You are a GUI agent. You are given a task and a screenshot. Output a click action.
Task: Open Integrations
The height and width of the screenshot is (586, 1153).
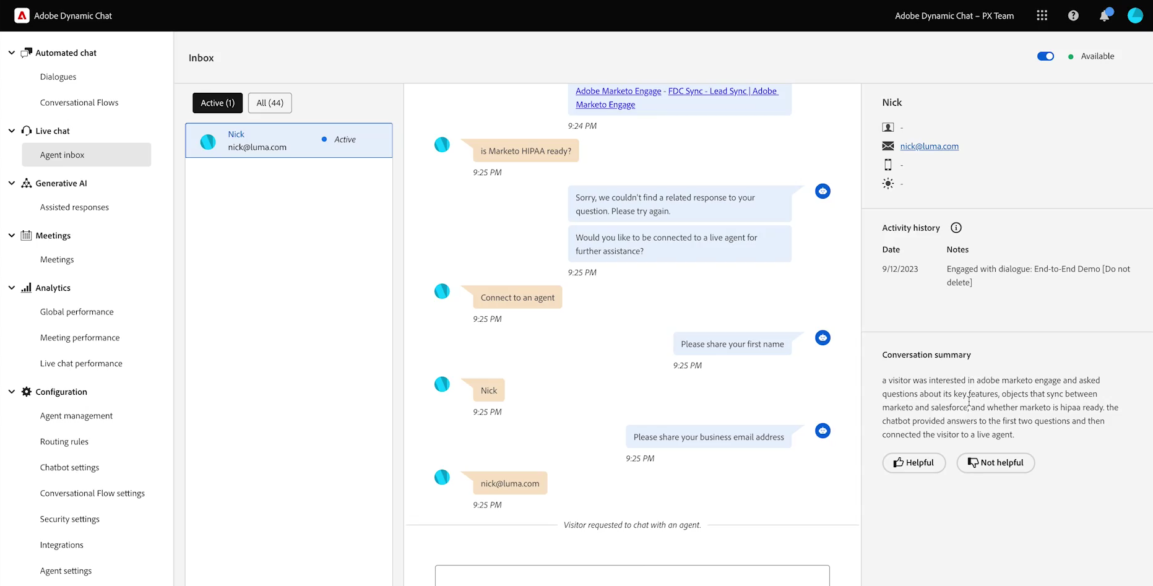pyautogui.click(x=62, y=545)
